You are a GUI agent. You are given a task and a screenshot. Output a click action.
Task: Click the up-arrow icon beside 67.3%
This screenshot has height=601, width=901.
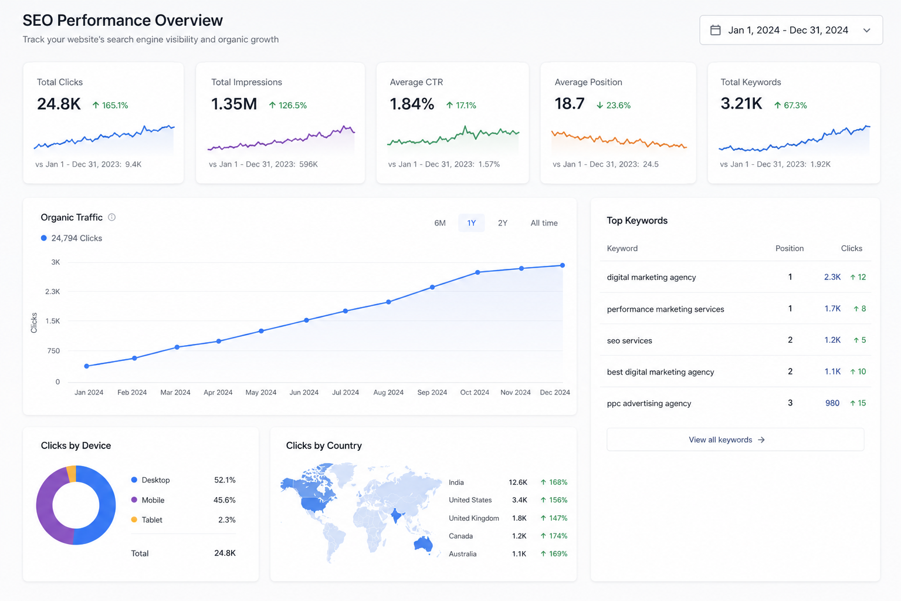(x=777, y=105)
